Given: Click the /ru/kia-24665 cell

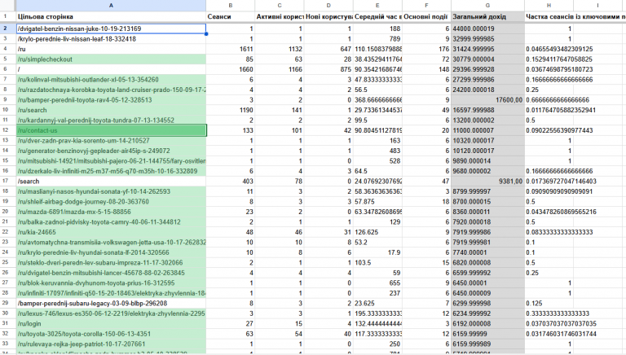Looking at the screenshot, I should pos(111,232).
